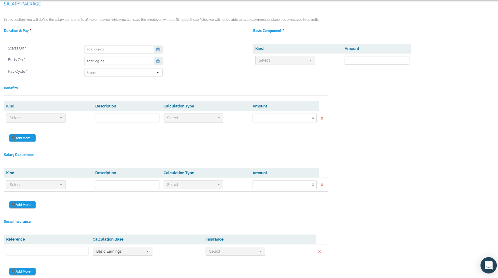Screen dimensions: 498x278
Task: Open the Salary Deductions Kind dropdown
Action: pyautogui.click(x=36, y=185)
